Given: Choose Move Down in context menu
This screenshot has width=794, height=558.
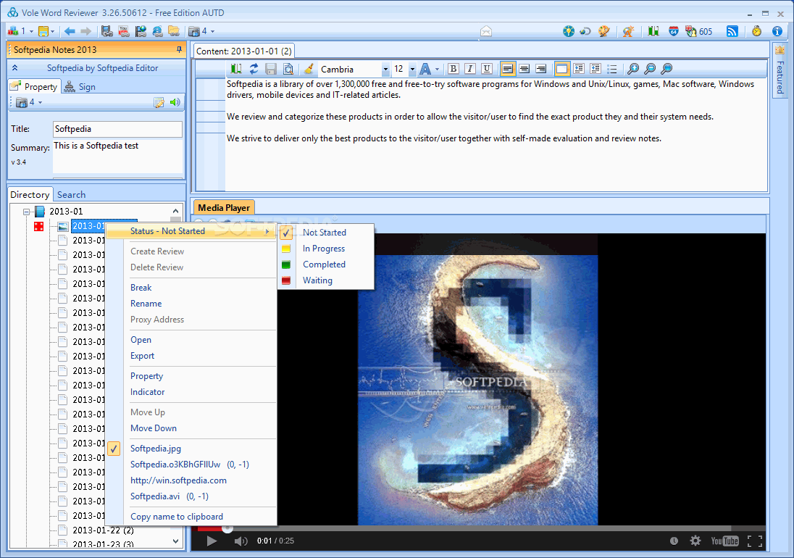Looking at the screenshot, I should tap(154, 428).
